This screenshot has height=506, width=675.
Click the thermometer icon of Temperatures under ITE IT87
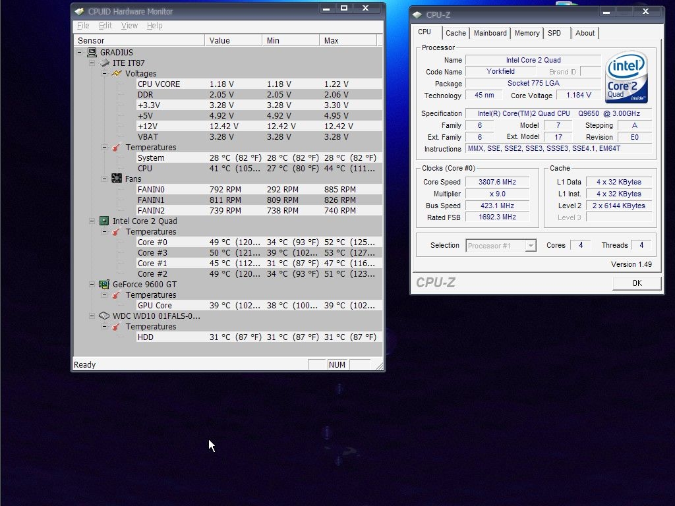pyautogui.click(x=117, y=147)
